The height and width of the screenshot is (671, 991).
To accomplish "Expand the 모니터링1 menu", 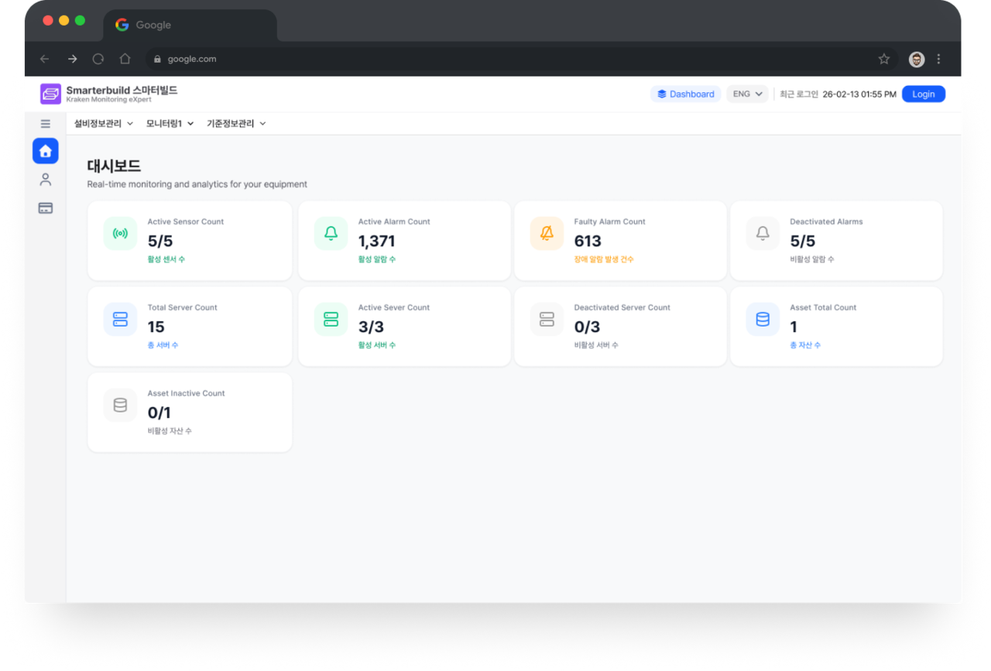I will 170,124.
